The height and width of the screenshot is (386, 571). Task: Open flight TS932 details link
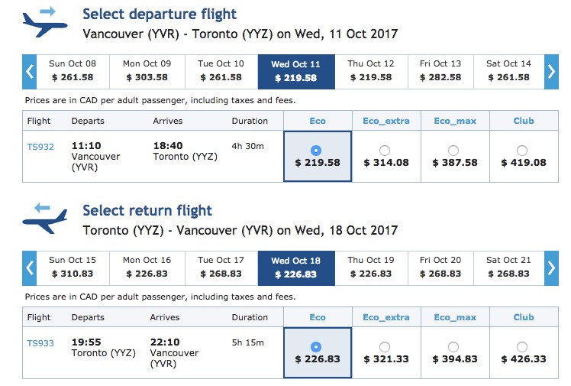coord(40,147)
